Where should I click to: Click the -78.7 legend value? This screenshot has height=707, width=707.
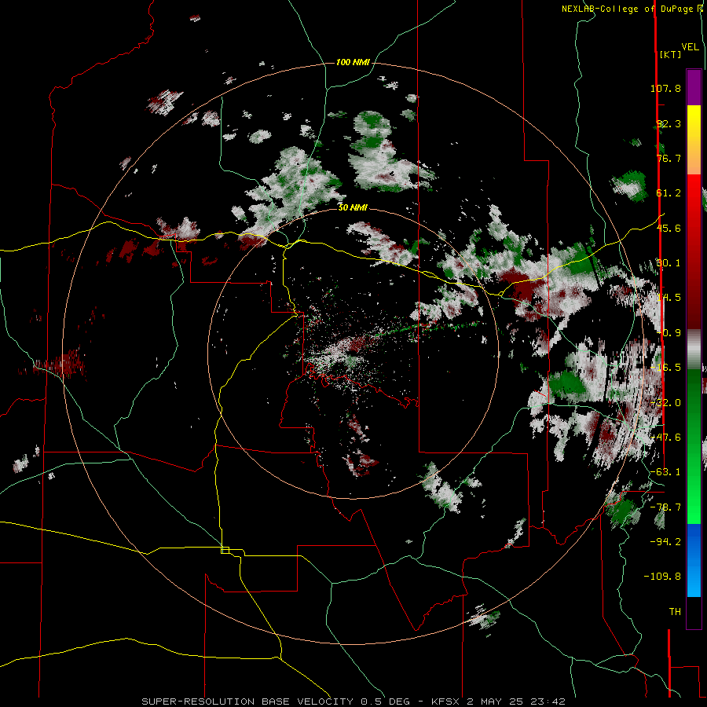[x=665, y=507]
